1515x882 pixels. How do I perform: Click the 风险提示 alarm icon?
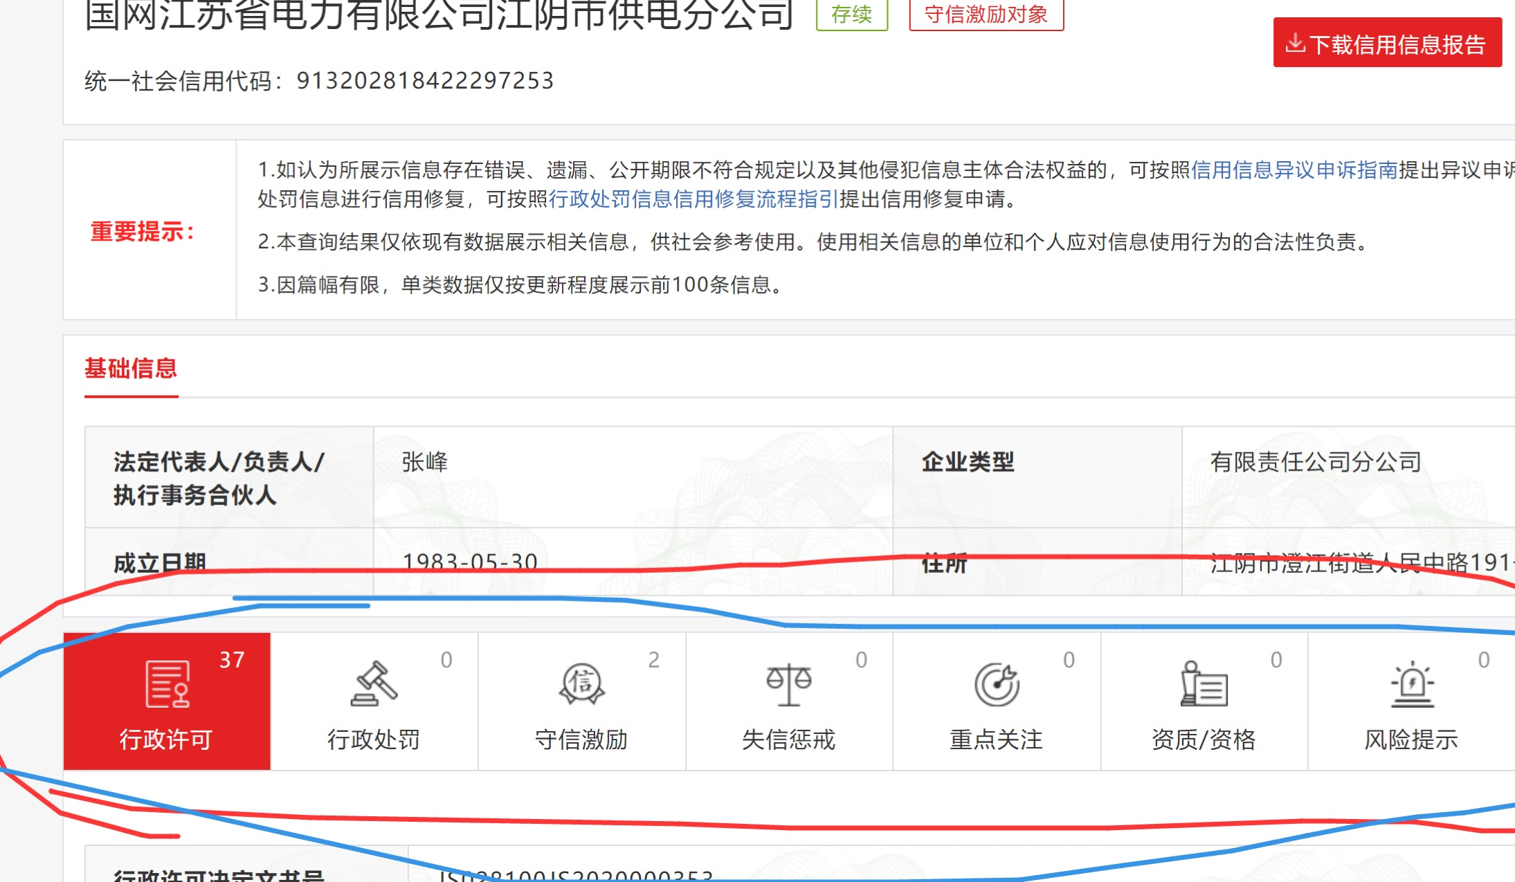coord(1412,683)
